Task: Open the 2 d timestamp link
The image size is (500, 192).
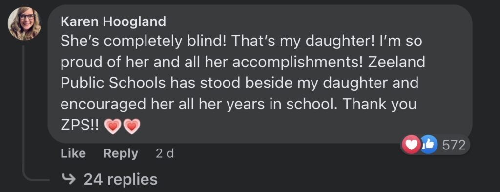Action: pyautogui.click(x=165, y=154)
